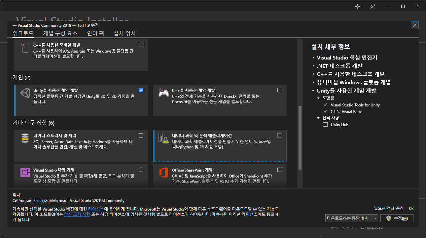Click the install location path text

pos(68,201)
